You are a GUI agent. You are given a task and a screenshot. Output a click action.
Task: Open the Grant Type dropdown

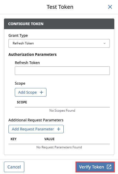click(x=59, y=43)
